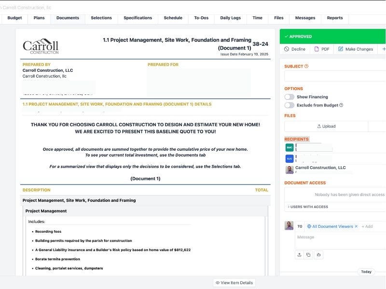386x289 pixels.
Task: Expand the Users With Access section
Action: tap(308, 207)
